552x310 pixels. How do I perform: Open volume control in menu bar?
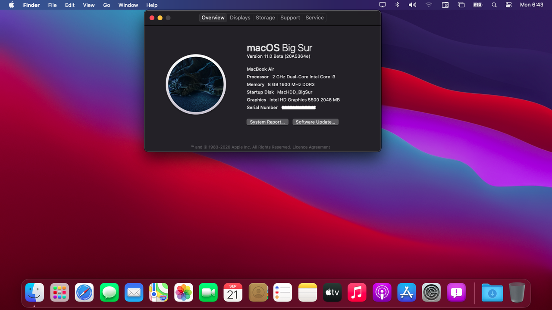(412, 5)
